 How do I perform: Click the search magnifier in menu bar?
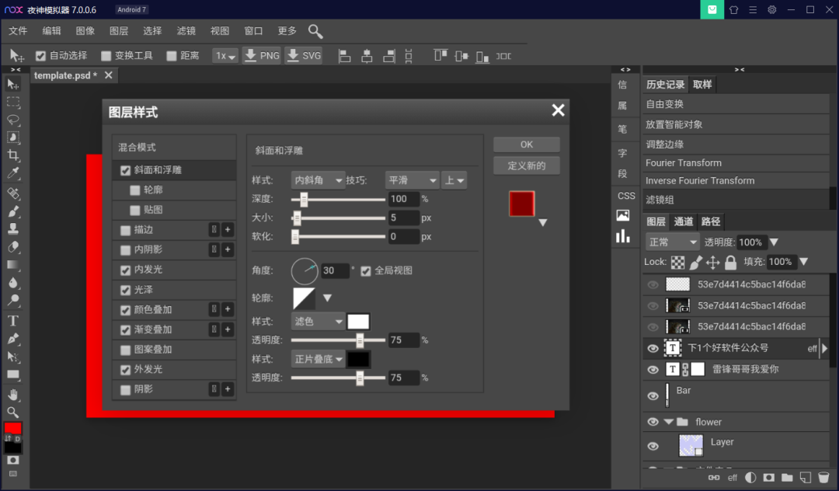point(315,31)
